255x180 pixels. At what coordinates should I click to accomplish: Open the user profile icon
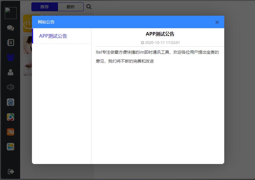pos(10,72)
